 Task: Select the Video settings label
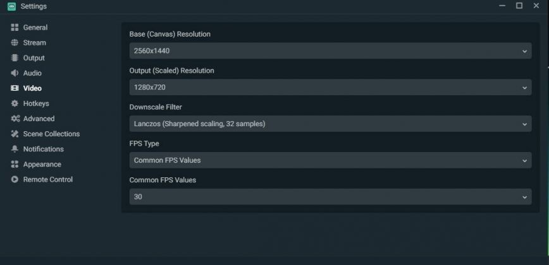coord(32,88)
